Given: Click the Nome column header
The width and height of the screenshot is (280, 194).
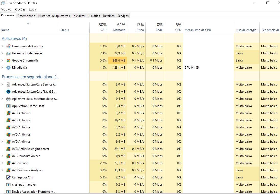Looking at the screenshot, I should (29, 27).
